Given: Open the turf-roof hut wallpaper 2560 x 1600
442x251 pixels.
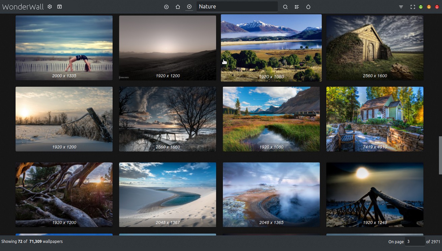Looking at the screenshot, I should point(375,48).
